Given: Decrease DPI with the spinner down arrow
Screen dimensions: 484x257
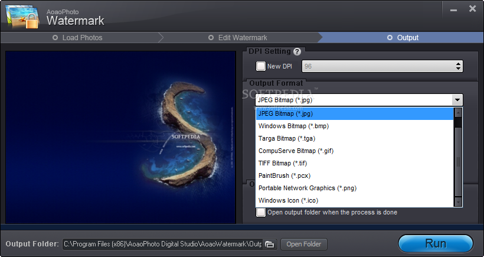Looking at the screenshot, I should click(x=458, y=69).
